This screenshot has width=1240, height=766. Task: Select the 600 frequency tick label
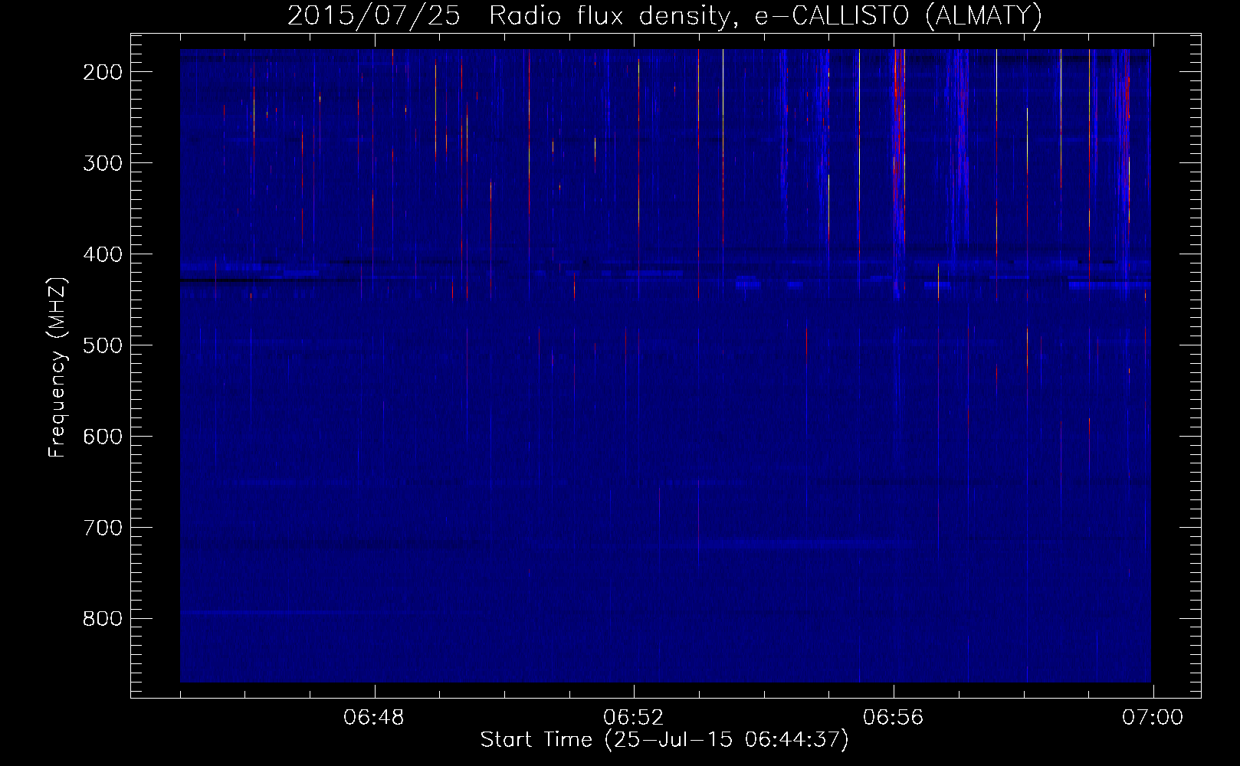click(102, 437)
